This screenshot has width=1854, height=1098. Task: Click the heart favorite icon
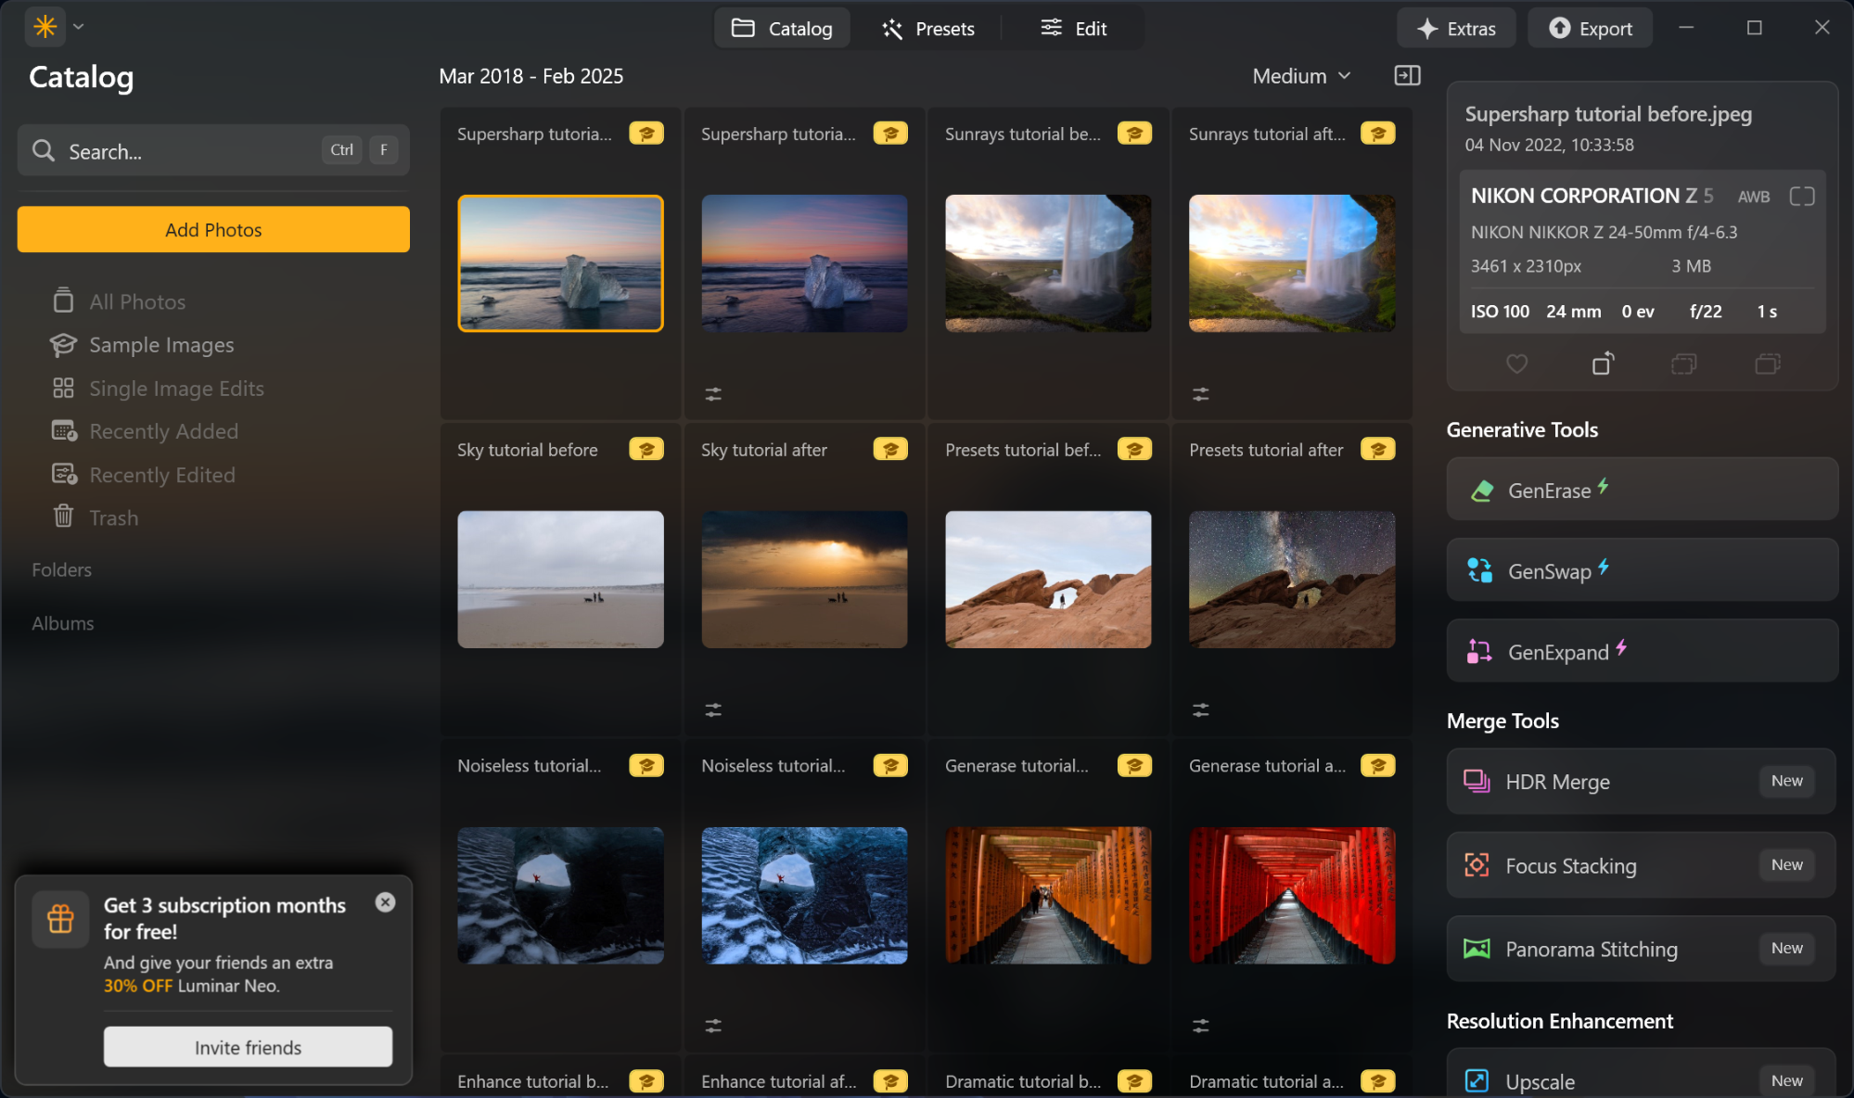pos(1516,364)
